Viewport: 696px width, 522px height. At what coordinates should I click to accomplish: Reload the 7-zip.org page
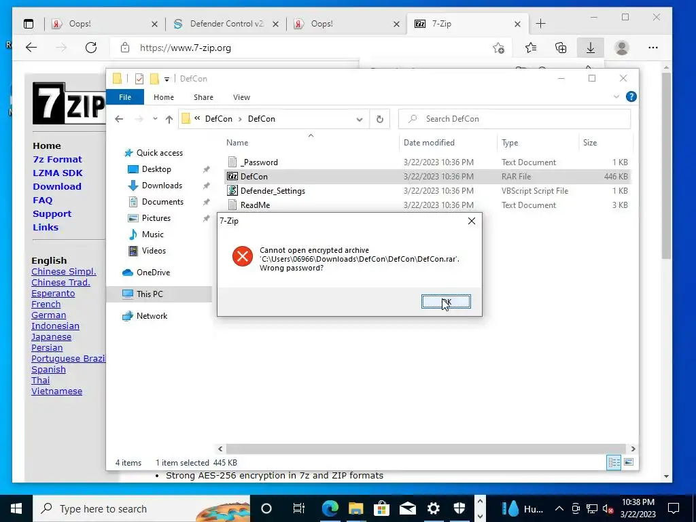[x=91, y=48]
